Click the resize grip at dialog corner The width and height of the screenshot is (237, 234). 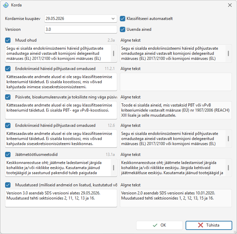(x=235, y=232)
